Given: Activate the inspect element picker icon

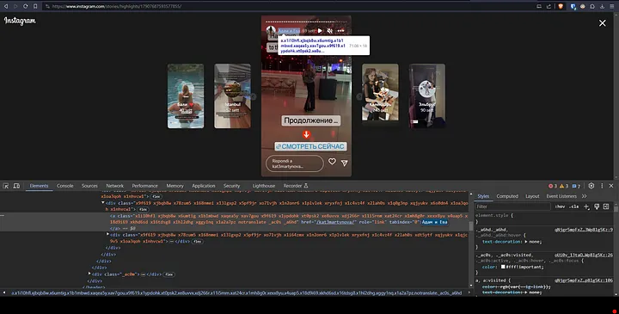Looking at the screenshot, I should coord(6,186).
